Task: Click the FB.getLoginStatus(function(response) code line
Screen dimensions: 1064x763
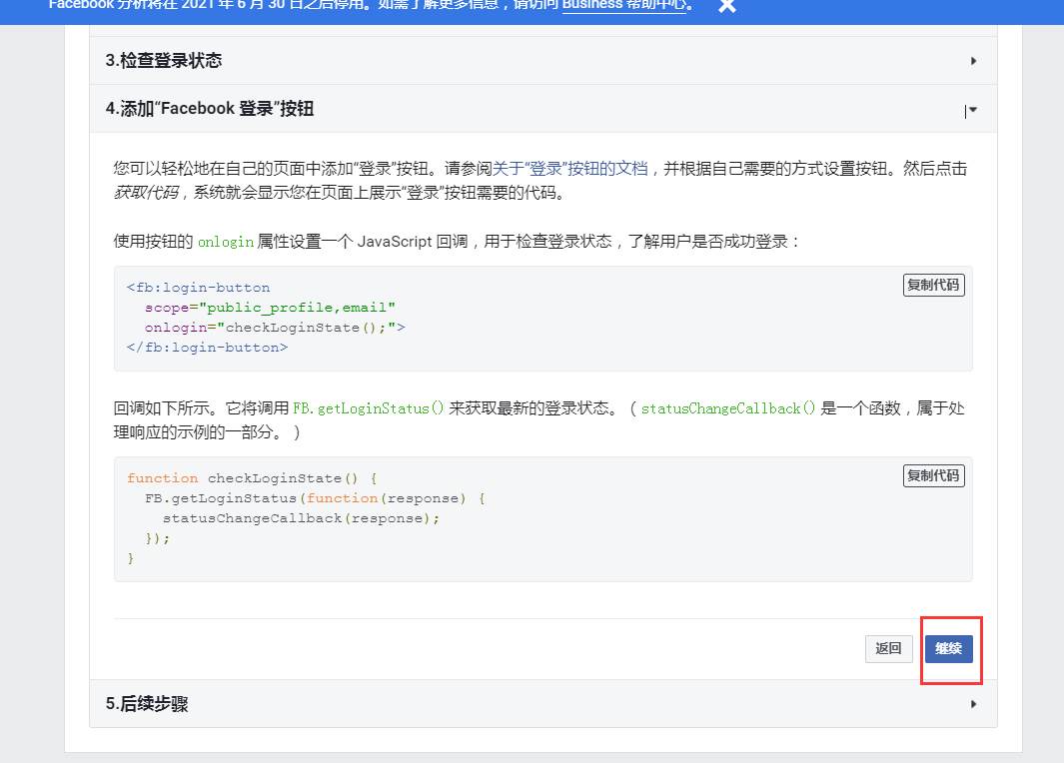Action: pos(315,498)
